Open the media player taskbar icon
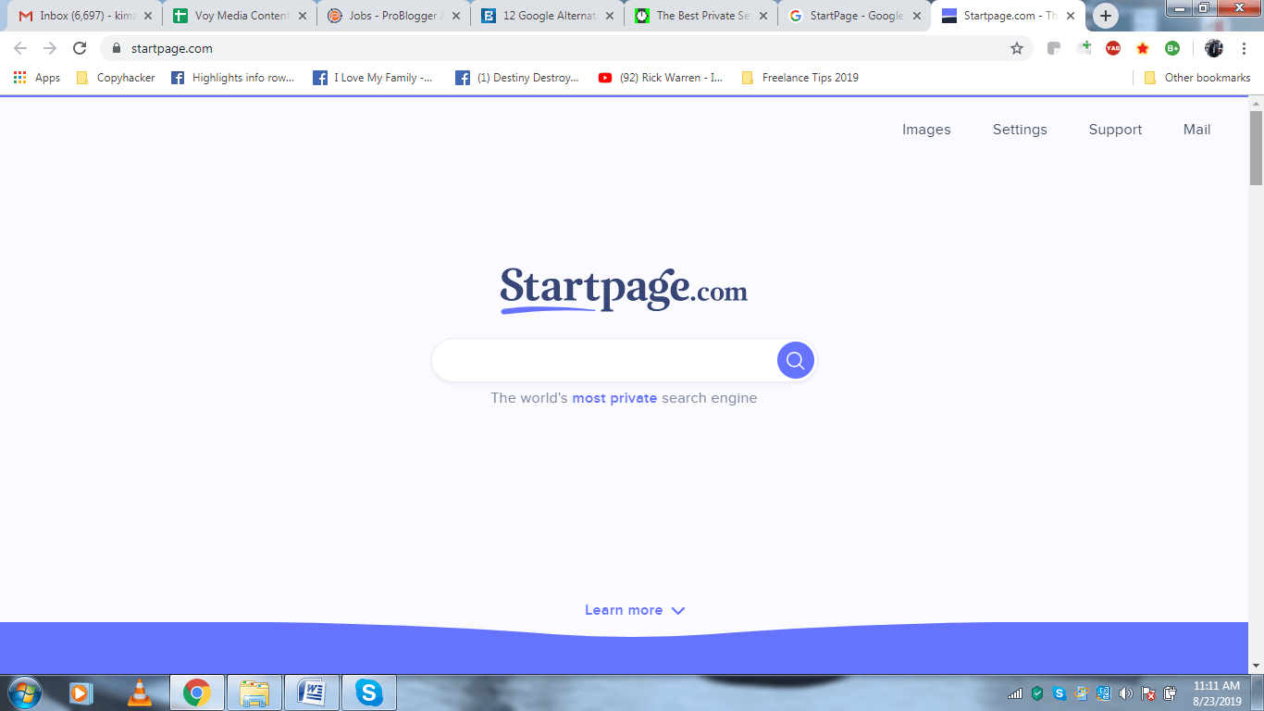 81,692
